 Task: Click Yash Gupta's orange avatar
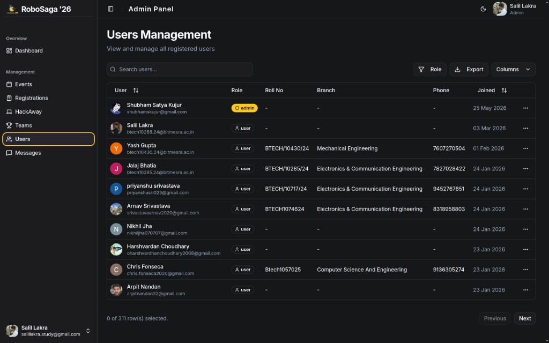pos(116,148)
